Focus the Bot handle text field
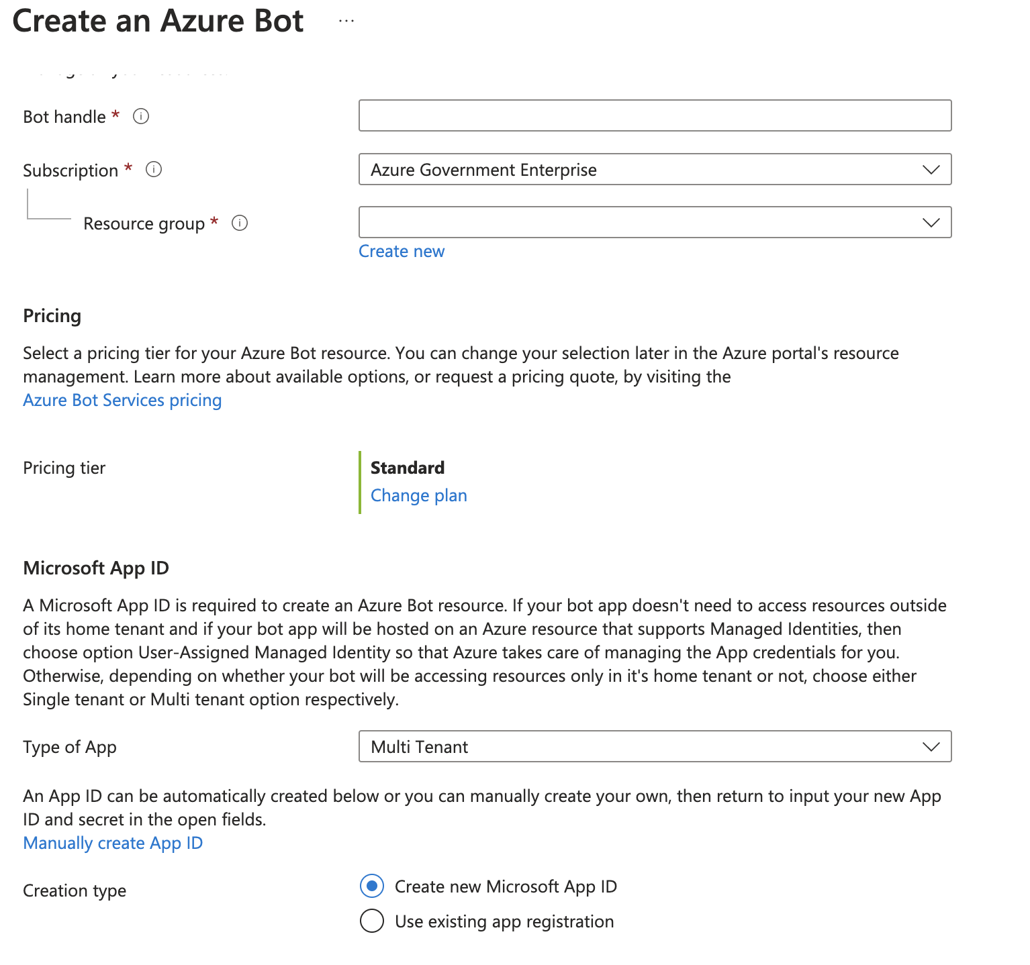Viewport: 1030px width, 965px height. coord(655,115)
